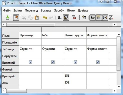Viewport: 123px width, 95px height.
Task: Toggle the Design View icon
Action: click(66, 17)
